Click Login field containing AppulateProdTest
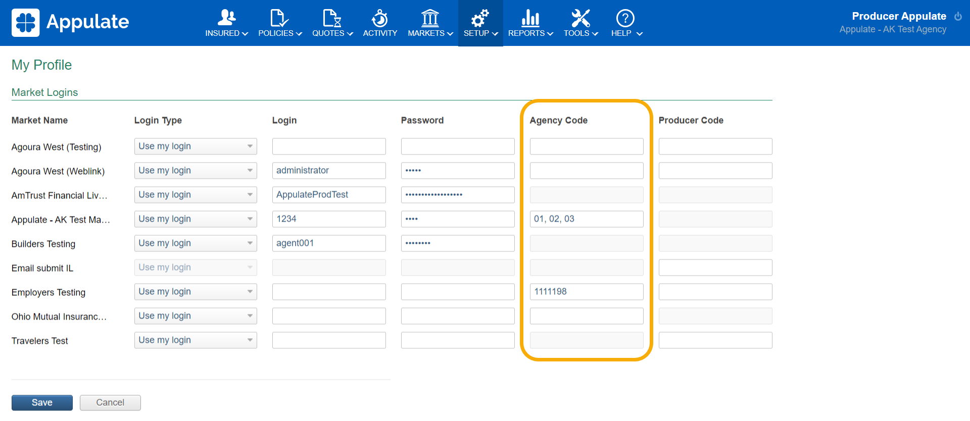The height and width of the screenshot is (421, 970). click(329, 195)
